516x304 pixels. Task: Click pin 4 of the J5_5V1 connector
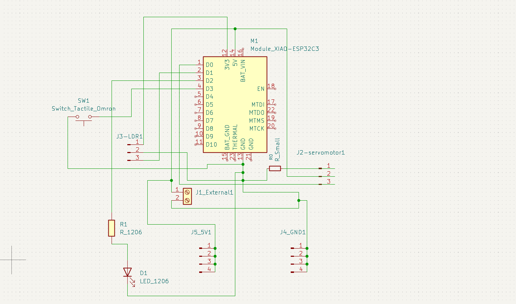tap(207, 272)
